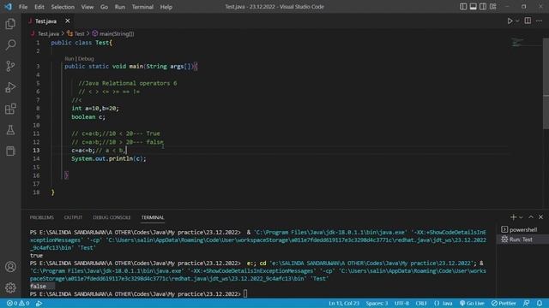This screenshot has width=549, height=308.
Task: Click the VS Code logo icon
Action: pos(8,7)
